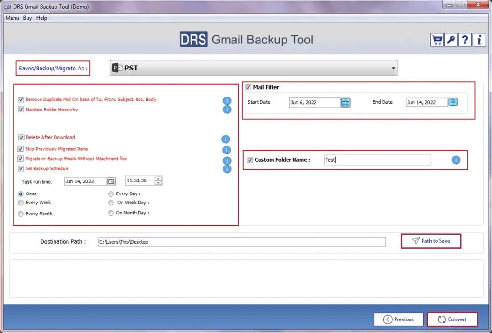Select the Once radio button
The width and height of the screenshot is (492, 333).
(21, 194)
